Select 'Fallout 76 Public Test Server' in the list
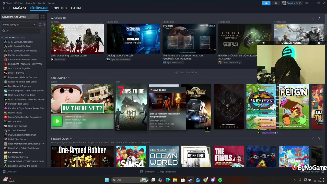The height and width of the screenshot is (184, 327). tap(23, 82)
